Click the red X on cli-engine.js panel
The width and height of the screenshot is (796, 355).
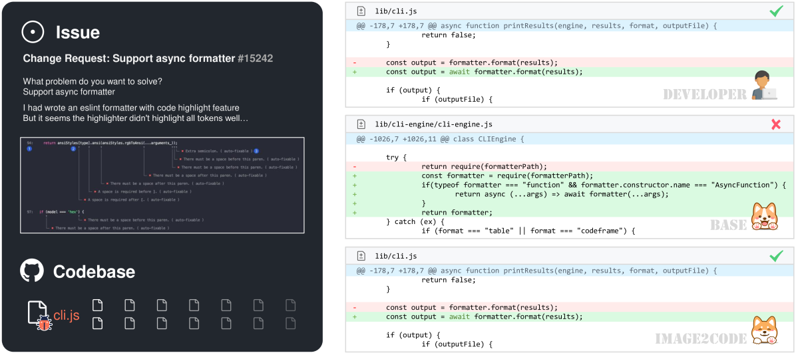(x=775, y=124)
